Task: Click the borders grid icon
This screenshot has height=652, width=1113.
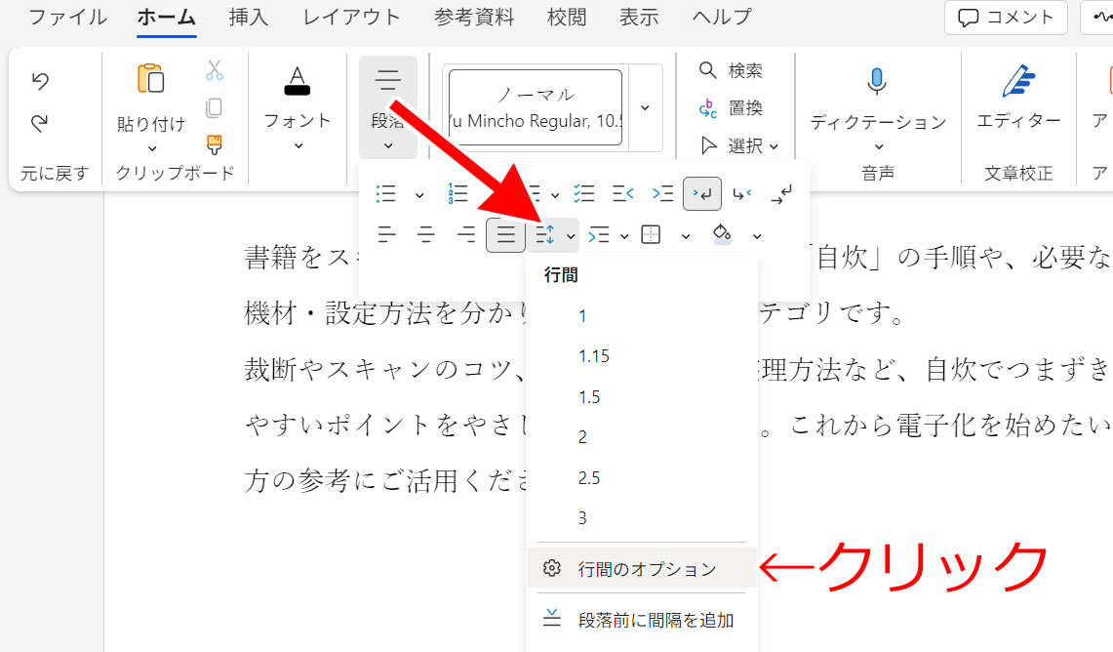Action: [x=651, y=234]
